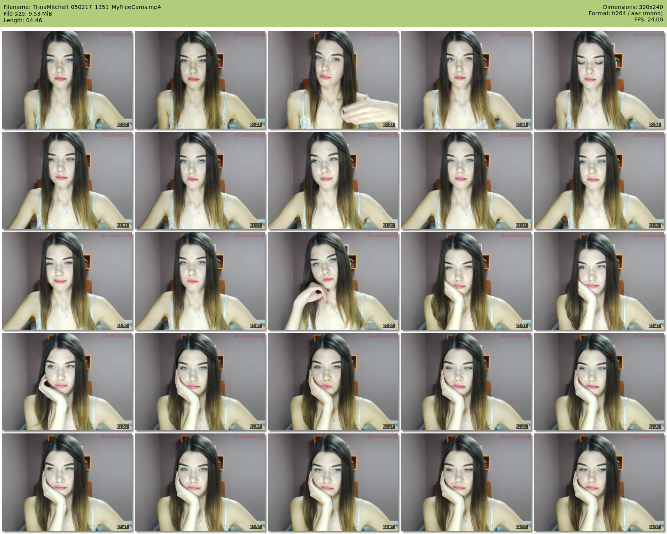Click the thumbnail with timestamp 00:10

tap(67, 80)
